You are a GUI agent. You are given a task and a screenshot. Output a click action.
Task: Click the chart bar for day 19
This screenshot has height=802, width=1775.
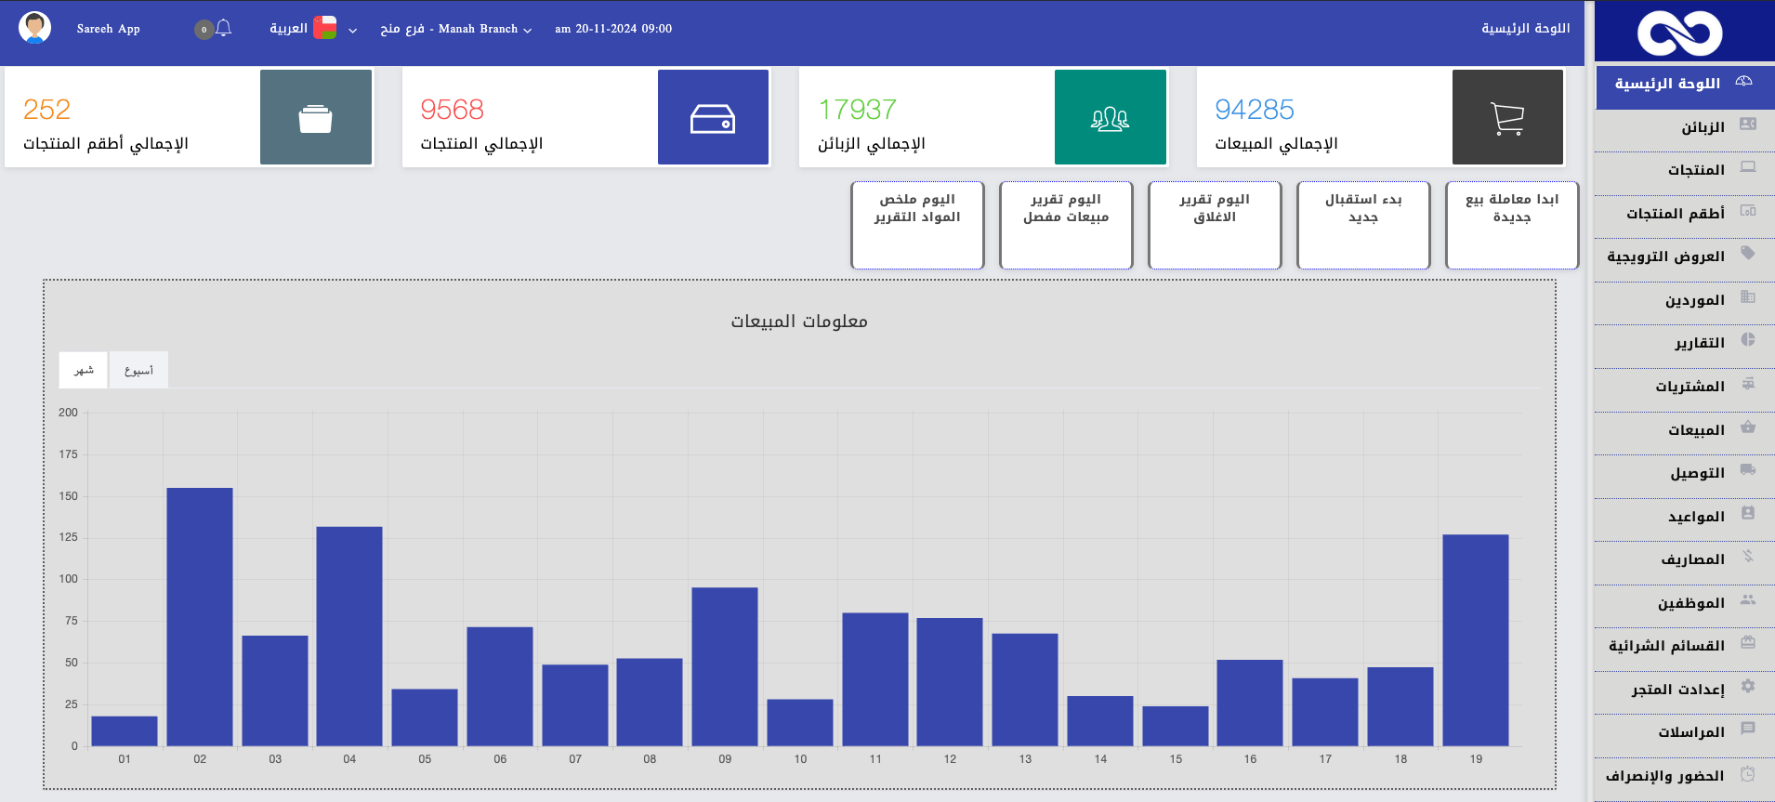click(1476, 639)
